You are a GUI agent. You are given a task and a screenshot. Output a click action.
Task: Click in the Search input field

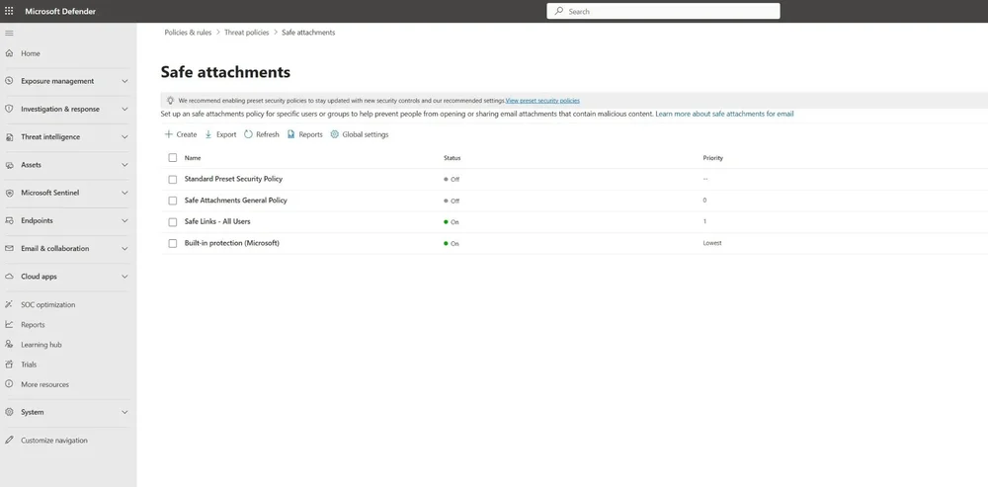(663, 11)
